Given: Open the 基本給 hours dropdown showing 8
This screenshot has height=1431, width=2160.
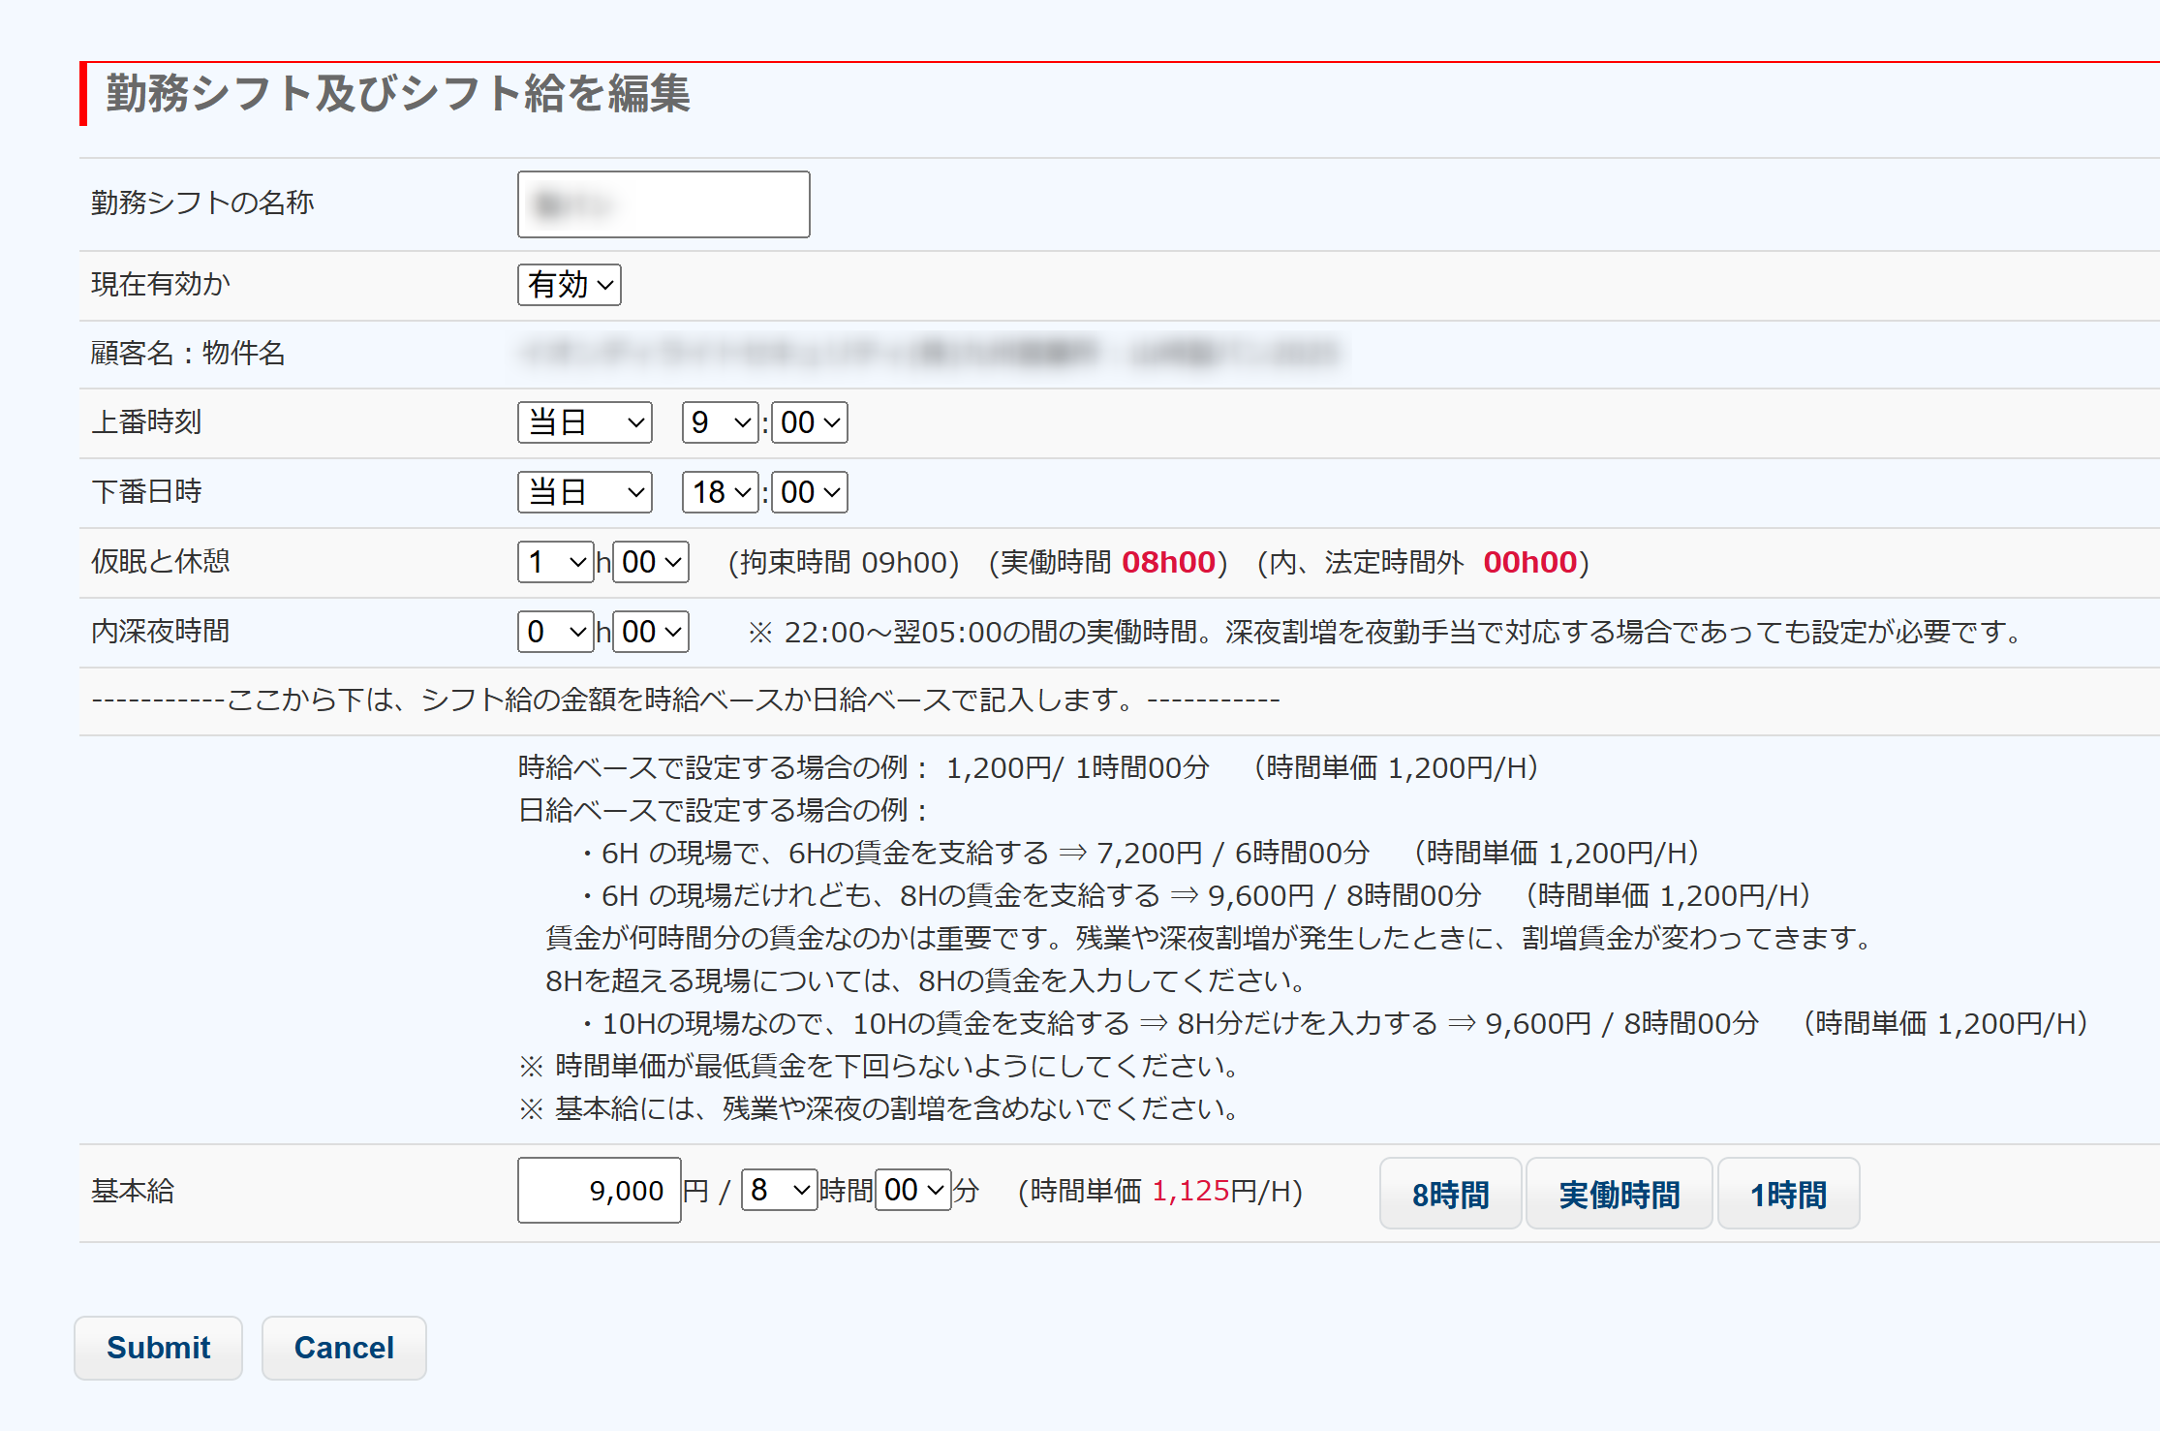Looking at the screenshot, I should pyautogui.click(x=779, y=1190).
